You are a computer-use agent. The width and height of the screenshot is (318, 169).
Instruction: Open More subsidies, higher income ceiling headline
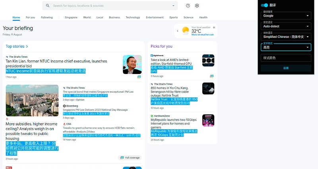coord(31,131)
